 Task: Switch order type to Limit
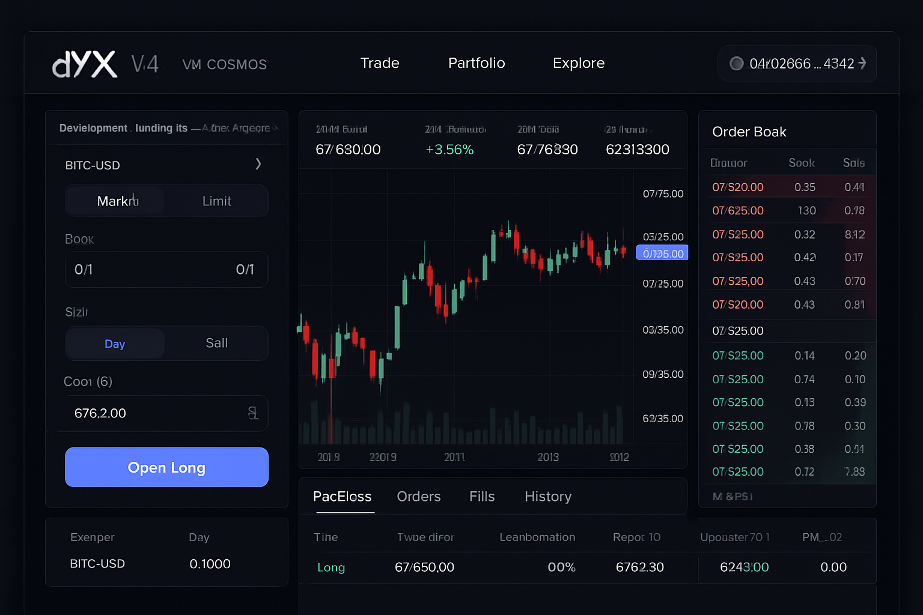point(216,201)
